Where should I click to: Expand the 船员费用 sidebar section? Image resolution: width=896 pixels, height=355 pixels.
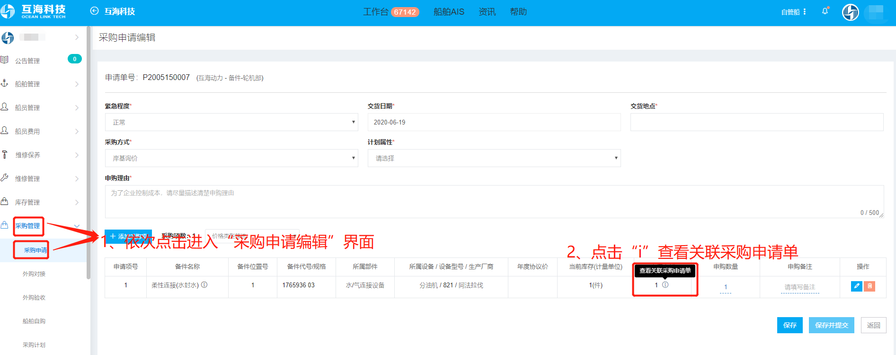[77, 132]
